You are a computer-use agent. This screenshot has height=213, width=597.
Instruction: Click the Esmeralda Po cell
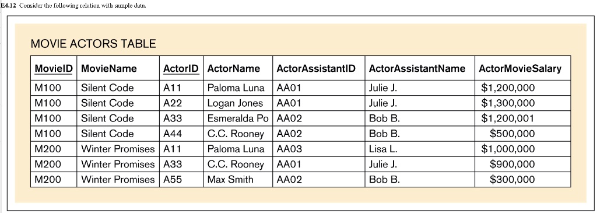coord(238,118)
